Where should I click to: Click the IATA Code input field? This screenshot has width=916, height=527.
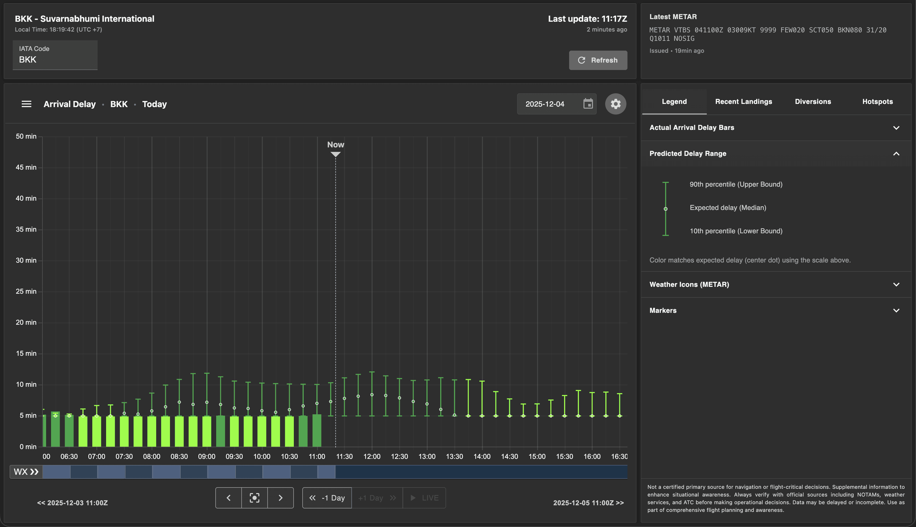click(55, 59)
